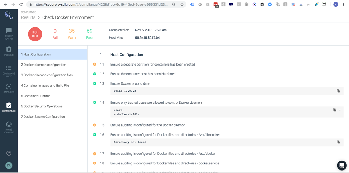
Task: Click the KA user avatar
Action: coord(9,165)
